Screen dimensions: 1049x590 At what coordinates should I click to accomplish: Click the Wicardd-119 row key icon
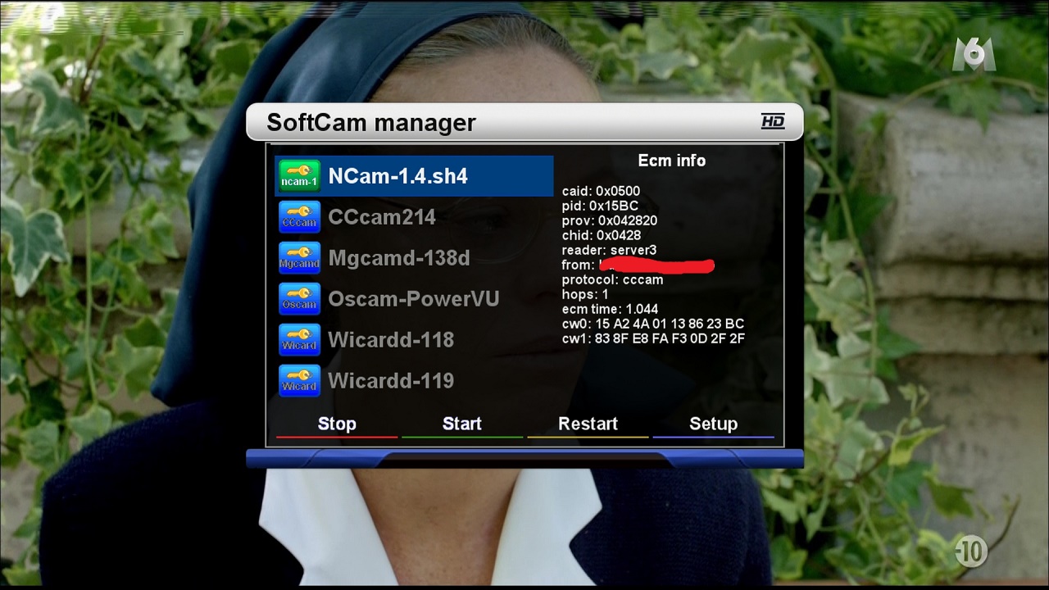click(299, 381)
